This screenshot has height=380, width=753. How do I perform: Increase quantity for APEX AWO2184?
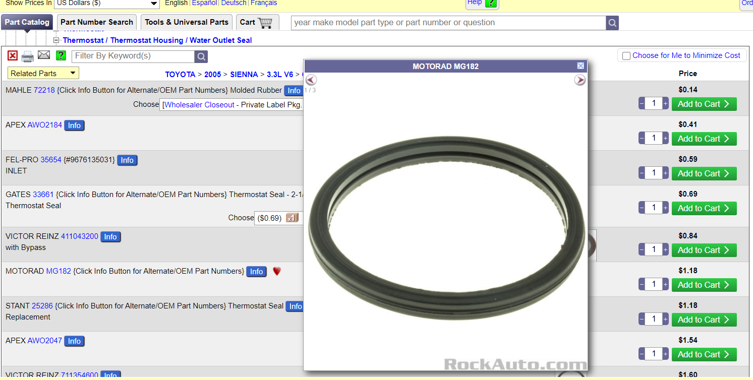(666, 139)
